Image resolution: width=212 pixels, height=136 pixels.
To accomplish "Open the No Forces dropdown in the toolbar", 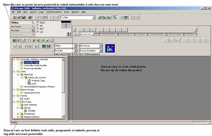I will click(x=101, y=46).
